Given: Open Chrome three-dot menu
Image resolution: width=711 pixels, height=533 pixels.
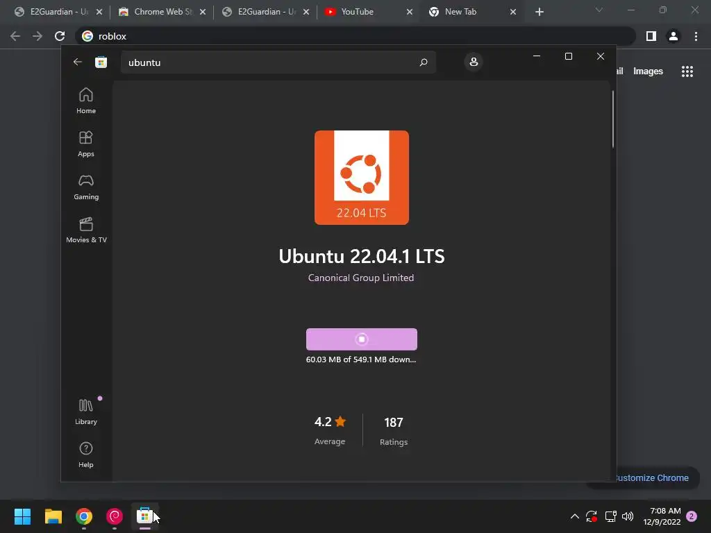Looking at the screenshot, I should (x=696, y=36).
